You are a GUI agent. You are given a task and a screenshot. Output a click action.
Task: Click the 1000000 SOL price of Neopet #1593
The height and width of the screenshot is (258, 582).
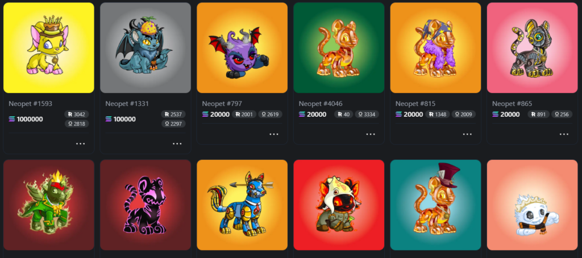(x=26, y=119)
